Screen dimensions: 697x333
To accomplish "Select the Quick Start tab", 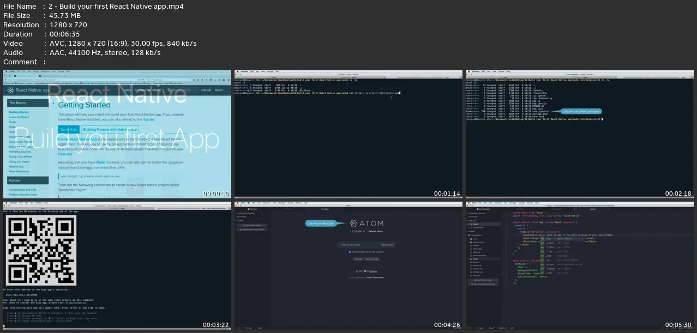I will point(69,130).
